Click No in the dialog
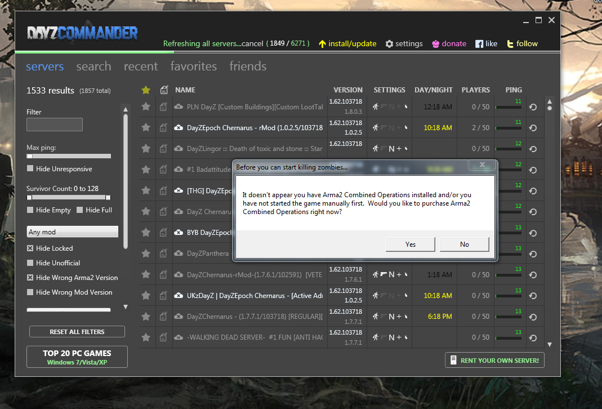The image size is (602, 409). [465, 244]
